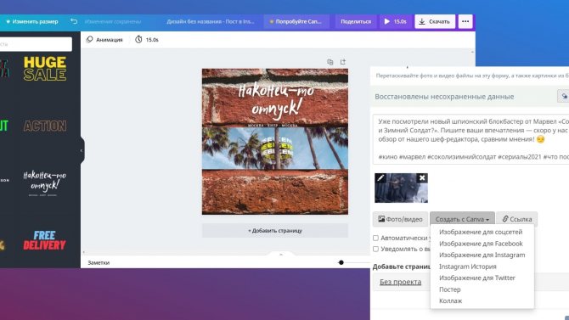Screen dimensions: 569x320
Task: Choose Изображение для Instagram
Action: tap(482, 255)
